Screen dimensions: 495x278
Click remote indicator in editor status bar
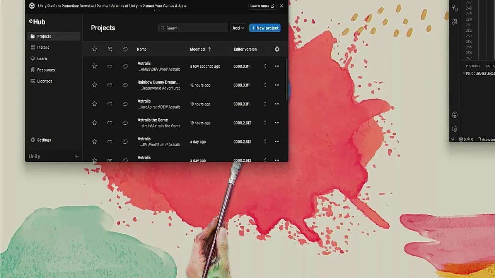pyautogui.click(x=453, y=139)
